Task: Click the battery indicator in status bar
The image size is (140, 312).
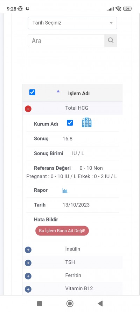Action: click(x=128, y=8)
